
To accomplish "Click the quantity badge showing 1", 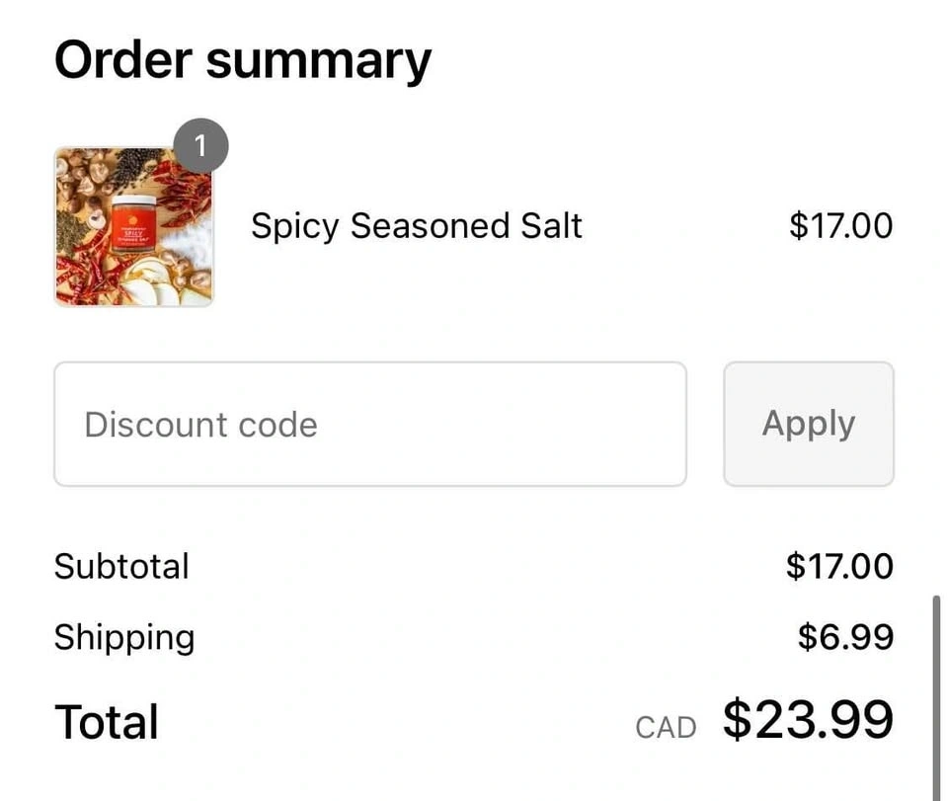I will point(200,147).
